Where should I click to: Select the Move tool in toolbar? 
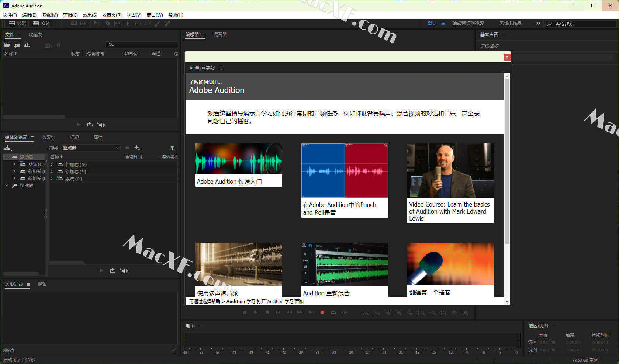click(97, 23)
